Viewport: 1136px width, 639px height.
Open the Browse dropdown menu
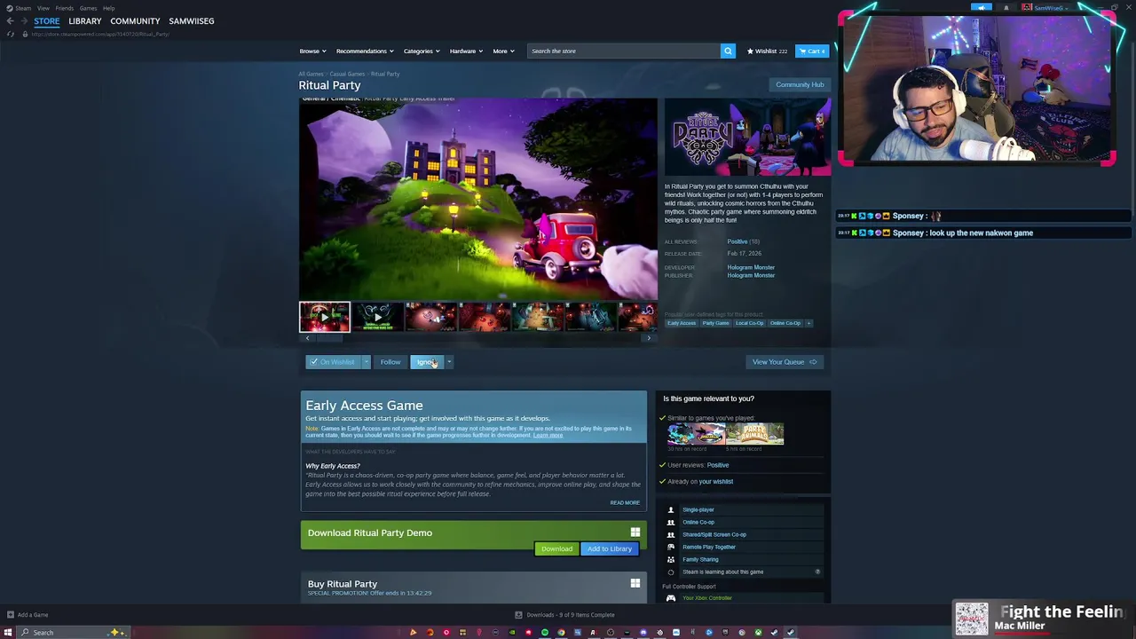[x=312, y=51]
